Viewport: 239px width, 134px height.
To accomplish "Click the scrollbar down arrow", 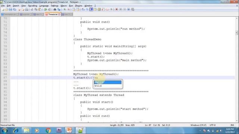I will tap(236, 121).
